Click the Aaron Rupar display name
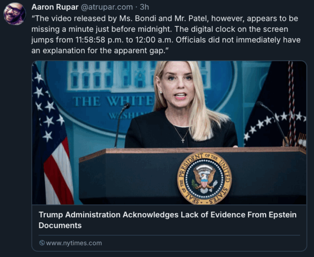Screen dimensions: 314x257 (55, 7)
